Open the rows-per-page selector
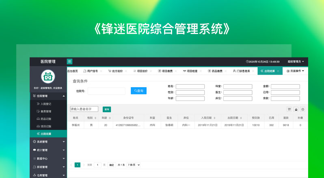Image resolution: width=324 pixels, height=178 pixels. [134, 165]
